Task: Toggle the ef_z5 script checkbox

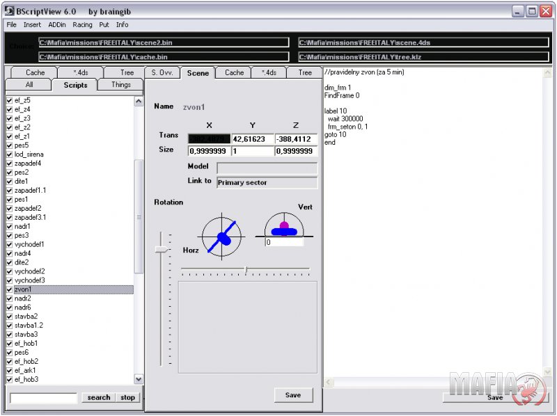Action: [9, 100]
